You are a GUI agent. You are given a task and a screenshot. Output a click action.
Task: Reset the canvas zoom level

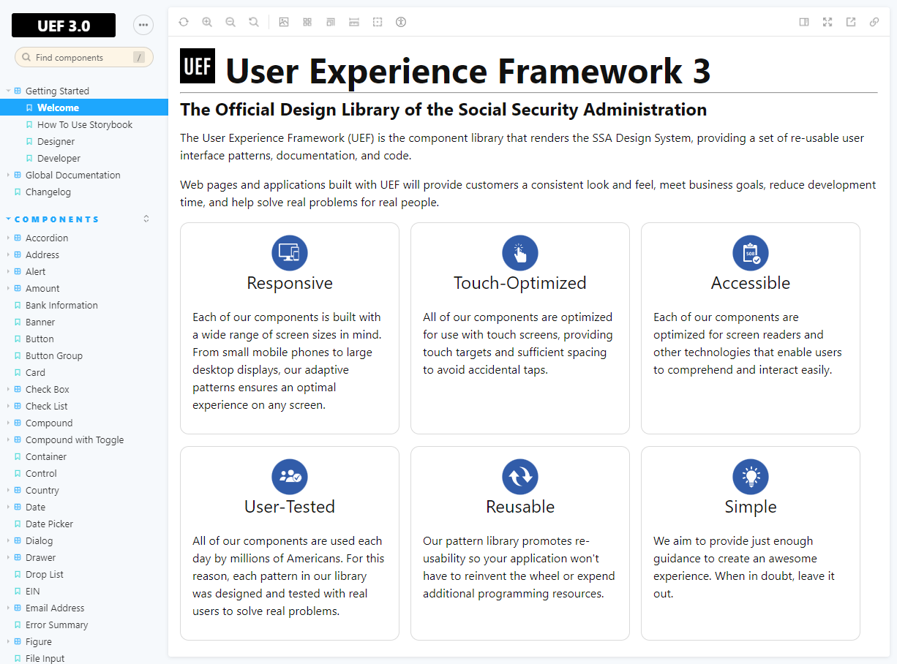254,22
